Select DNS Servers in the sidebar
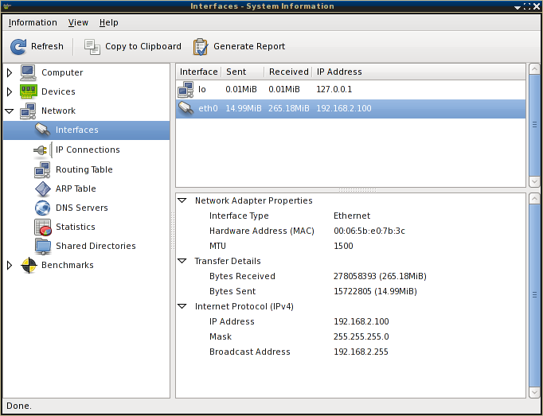 click(82, 208)
